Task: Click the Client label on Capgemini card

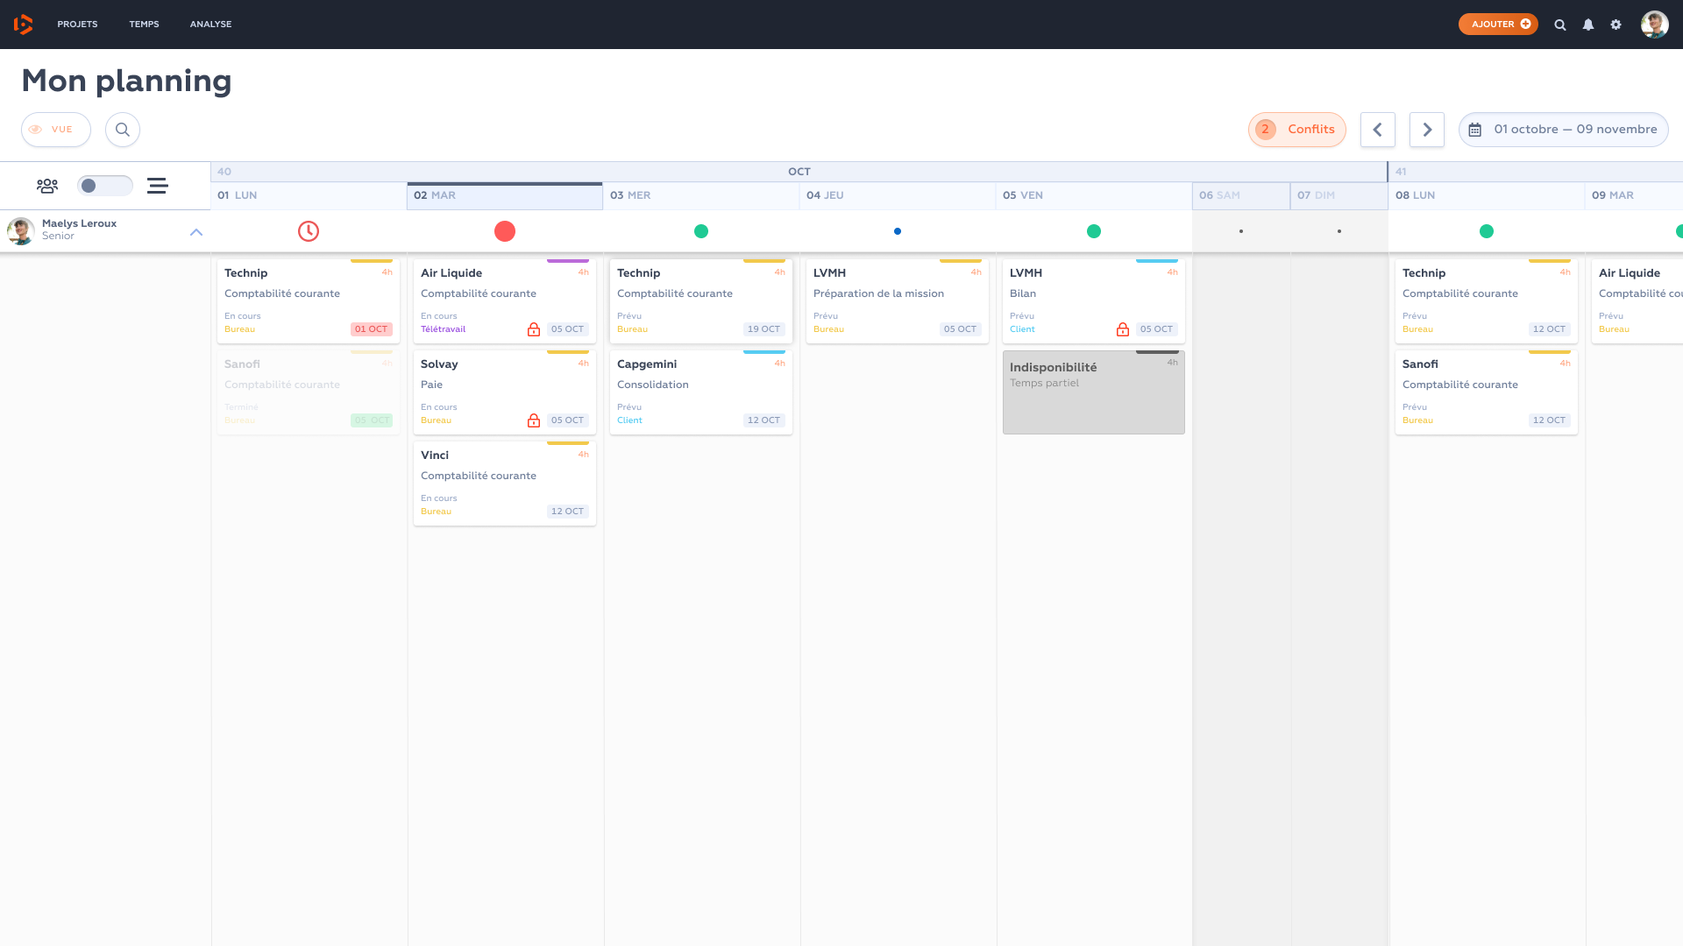Action: [x=629, y=420]
